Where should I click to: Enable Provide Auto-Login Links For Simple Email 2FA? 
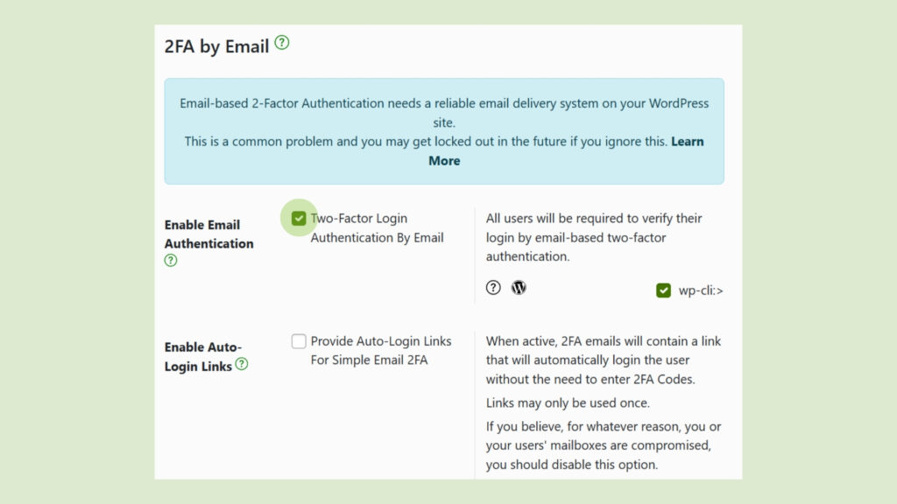coord(299,341)
